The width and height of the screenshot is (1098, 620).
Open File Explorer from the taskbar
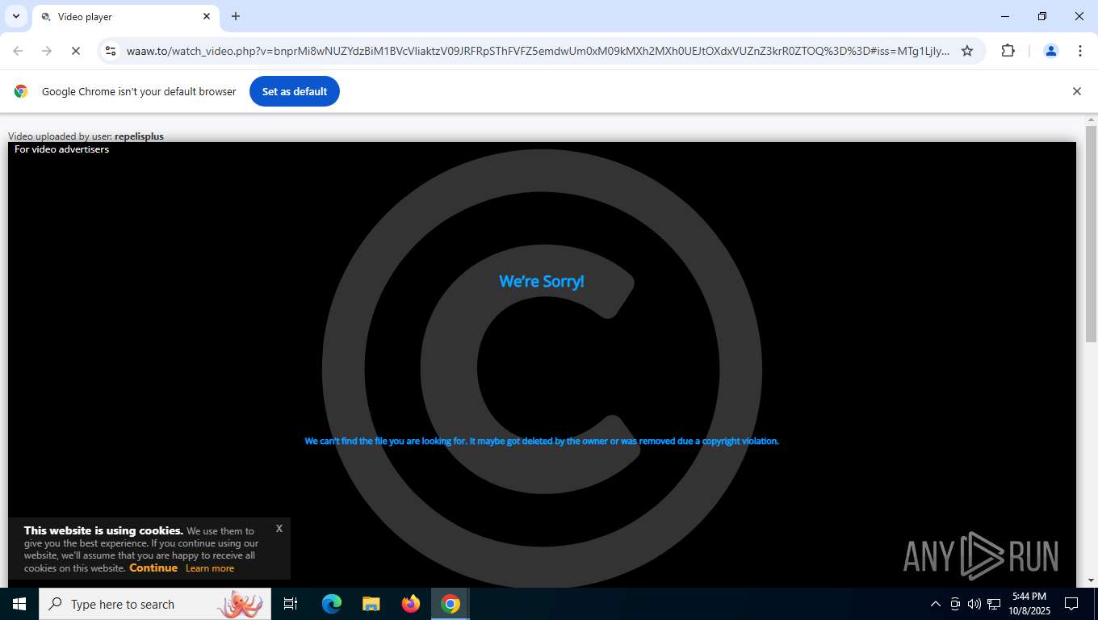point(371,604)
